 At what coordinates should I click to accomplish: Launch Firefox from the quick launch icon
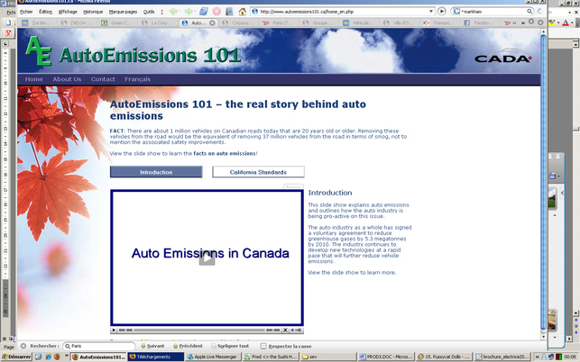[x=57, y=357]
